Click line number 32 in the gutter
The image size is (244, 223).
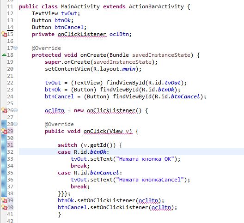10,152
